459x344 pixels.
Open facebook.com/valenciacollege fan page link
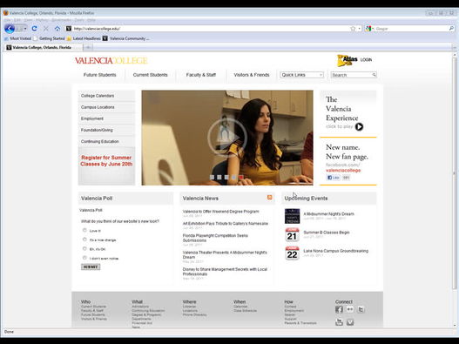[343, 167]
